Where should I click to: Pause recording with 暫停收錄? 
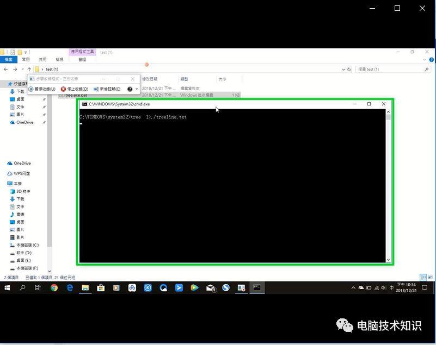coord(42,89)
